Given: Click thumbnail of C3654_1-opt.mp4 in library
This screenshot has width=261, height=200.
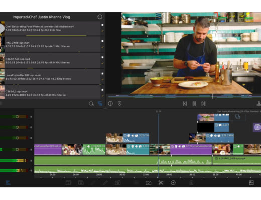Looking at the screenshot, I should (2, 92).
